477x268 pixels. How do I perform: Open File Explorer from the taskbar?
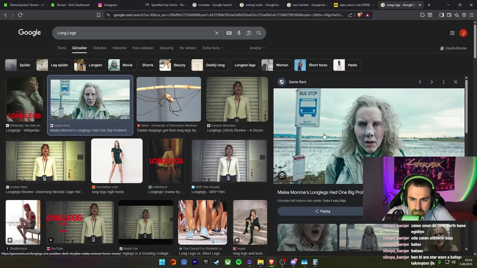260,262
